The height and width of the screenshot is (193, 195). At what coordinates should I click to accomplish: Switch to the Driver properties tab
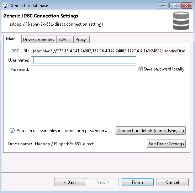[x=38, y=40]
